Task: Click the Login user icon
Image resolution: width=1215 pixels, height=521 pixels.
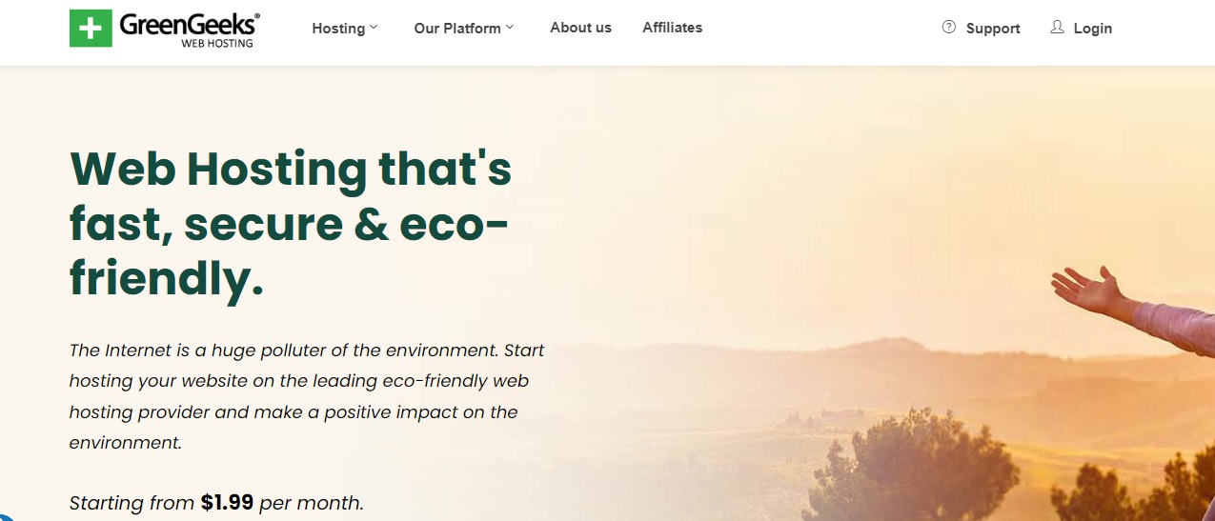Action: pos(1057,28)
